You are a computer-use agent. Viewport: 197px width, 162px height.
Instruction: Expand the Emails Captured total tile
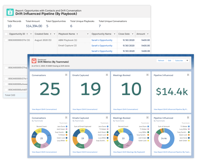(107, 75)
